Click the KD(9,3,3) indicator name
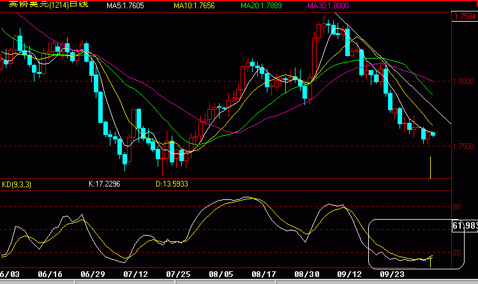 17,184
